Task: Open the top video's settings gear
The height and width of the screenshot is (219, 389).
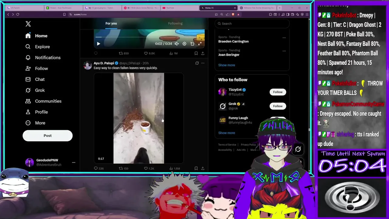Action: point(184,44)
